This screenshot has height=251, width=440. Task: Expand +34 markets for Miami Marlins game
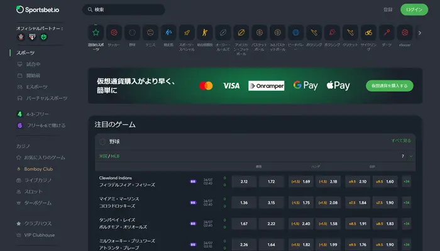click(406, 203)
